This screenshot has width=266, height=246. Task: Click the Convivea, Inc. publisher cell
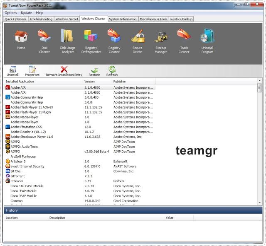pyautogui.click(x=123, y=171)
